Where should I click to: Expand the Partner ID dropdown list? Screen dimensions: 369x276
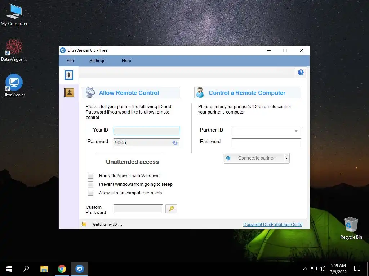tap(296, 131)
